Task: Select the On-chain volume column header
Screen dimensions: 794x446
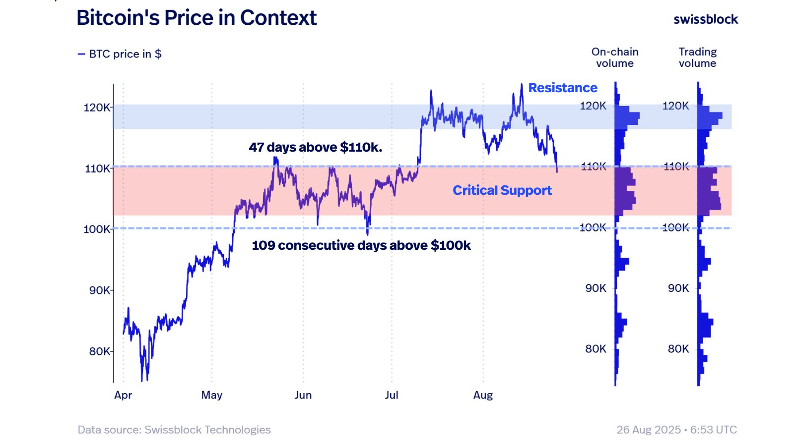Action: [615, 57]
